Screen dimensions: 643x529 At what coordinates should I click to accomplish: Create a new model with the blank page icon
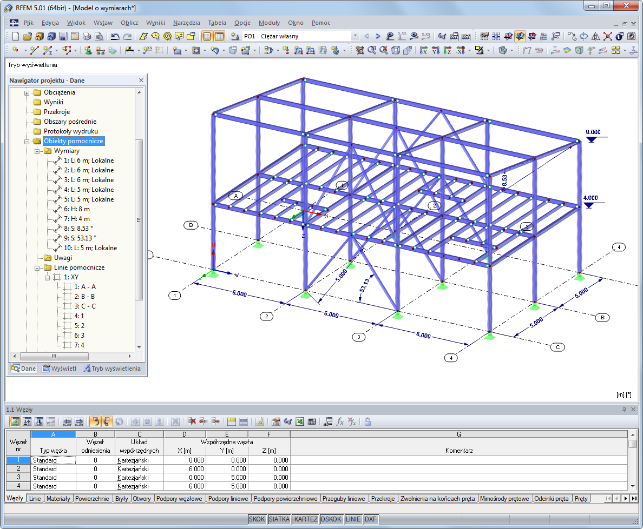tap(16, 36)
